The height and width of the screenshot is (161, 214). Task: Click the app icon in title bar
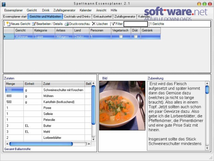click(4, 4)
